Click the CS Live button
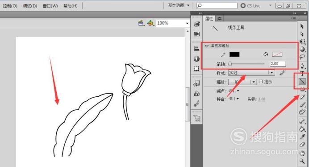 click(x=251, y=6)
